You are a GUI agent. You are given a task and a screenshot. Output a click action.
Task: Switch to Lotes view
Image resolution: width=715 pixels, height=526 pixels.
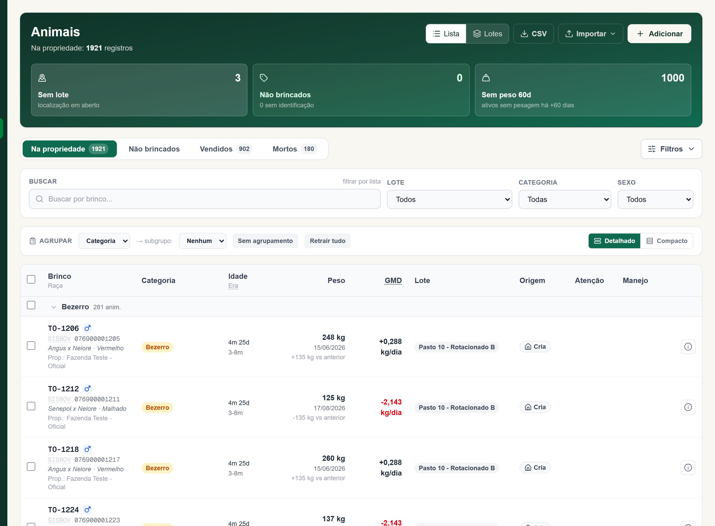coord(487,34)
